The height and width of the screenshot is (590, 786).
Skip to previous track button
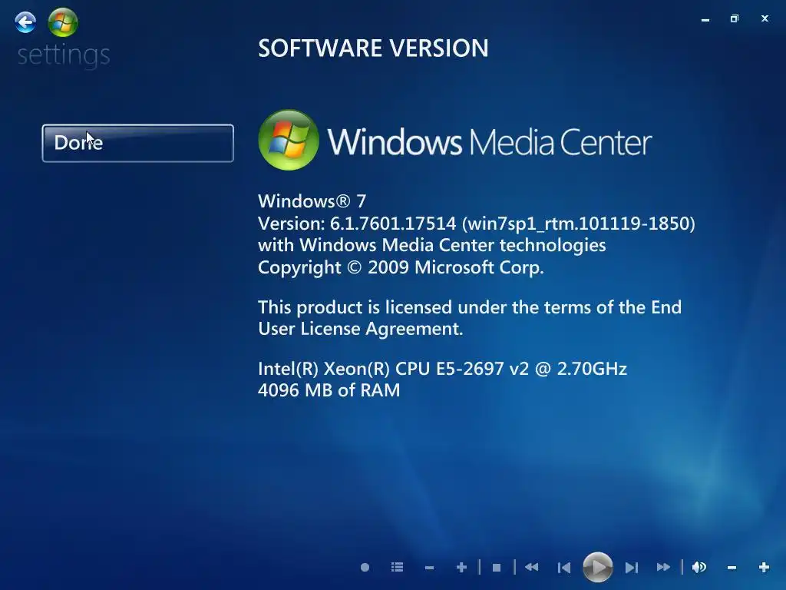pyautogui.click(x=564, y=568)
